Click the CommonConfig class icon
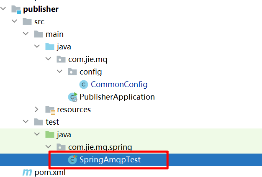Image resolution: width=262 pixels, height=177 pixels. click(84, 85)
